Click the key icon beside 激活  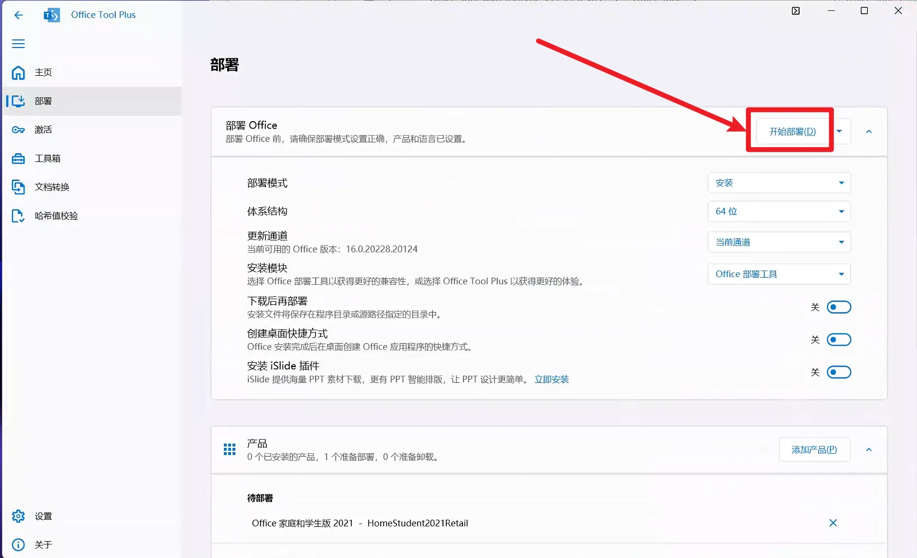pyautogui.click(x=19, y=130)
